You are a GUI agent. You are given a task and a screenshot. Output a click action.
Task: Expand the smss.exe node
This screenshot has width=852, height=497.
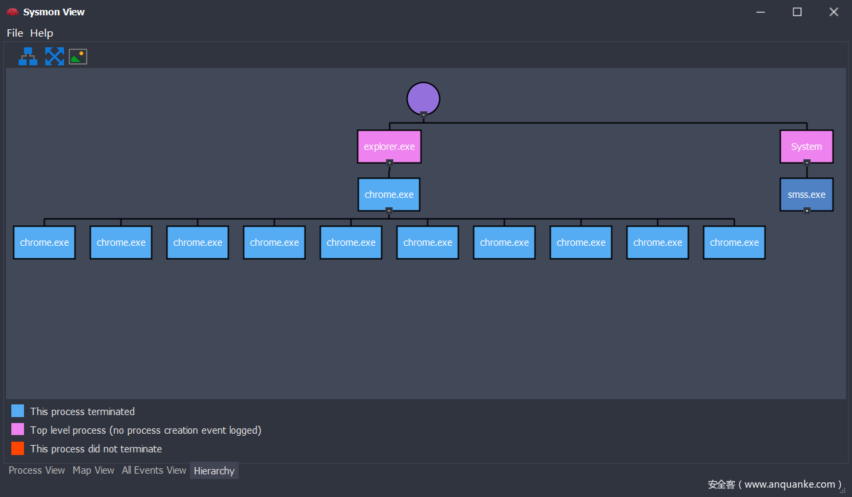coord(807,211)
